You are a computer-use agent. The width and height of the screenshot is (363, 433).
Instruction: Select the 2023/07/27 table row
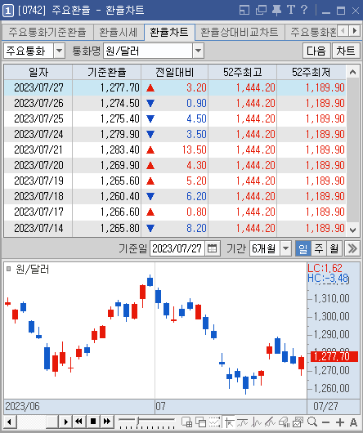[175, 87]
